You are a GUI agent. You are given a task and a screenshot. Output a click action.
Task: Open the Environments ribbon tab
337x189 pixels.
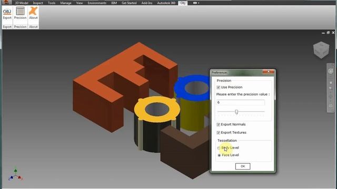click(x=97, y=3)
